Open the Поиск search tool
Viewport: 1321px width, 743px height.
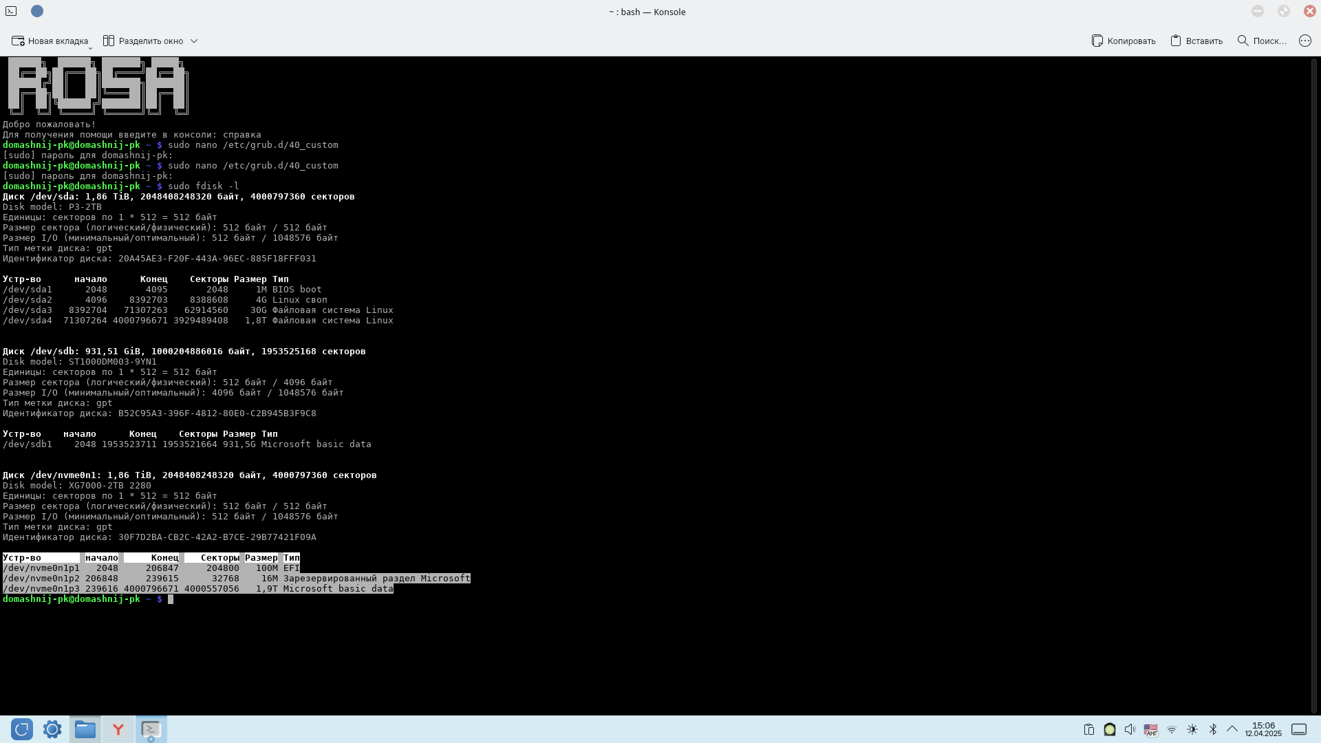[1261, 41]
